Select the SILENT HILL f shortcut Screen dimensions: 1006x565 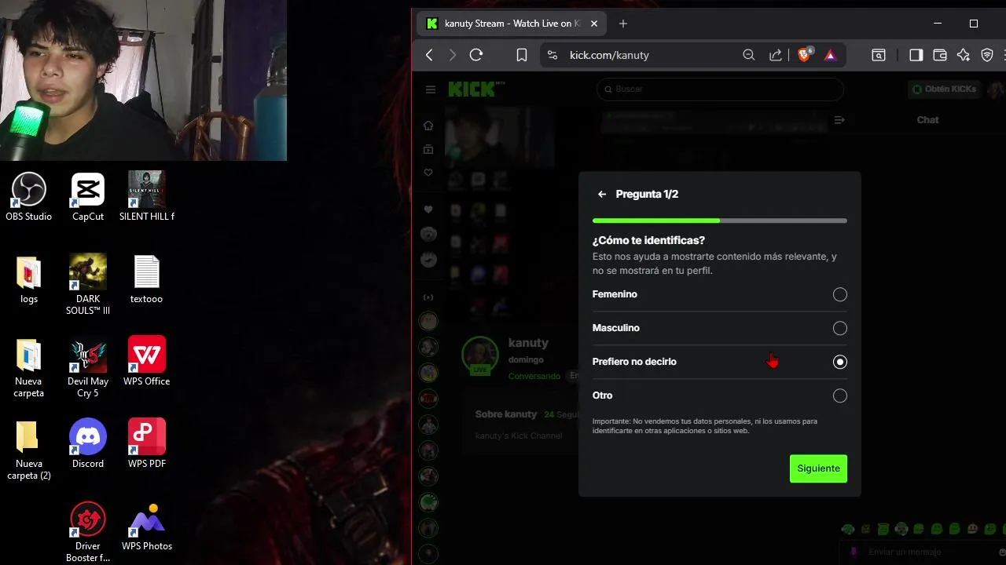147,196
